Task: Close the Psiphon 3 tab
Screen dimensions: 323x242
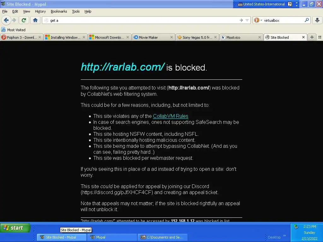Action: [40, 37]
